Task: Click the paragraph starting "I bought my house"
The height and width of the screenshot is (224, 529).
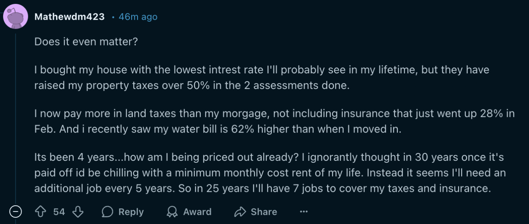Action: tap(262, 70)
